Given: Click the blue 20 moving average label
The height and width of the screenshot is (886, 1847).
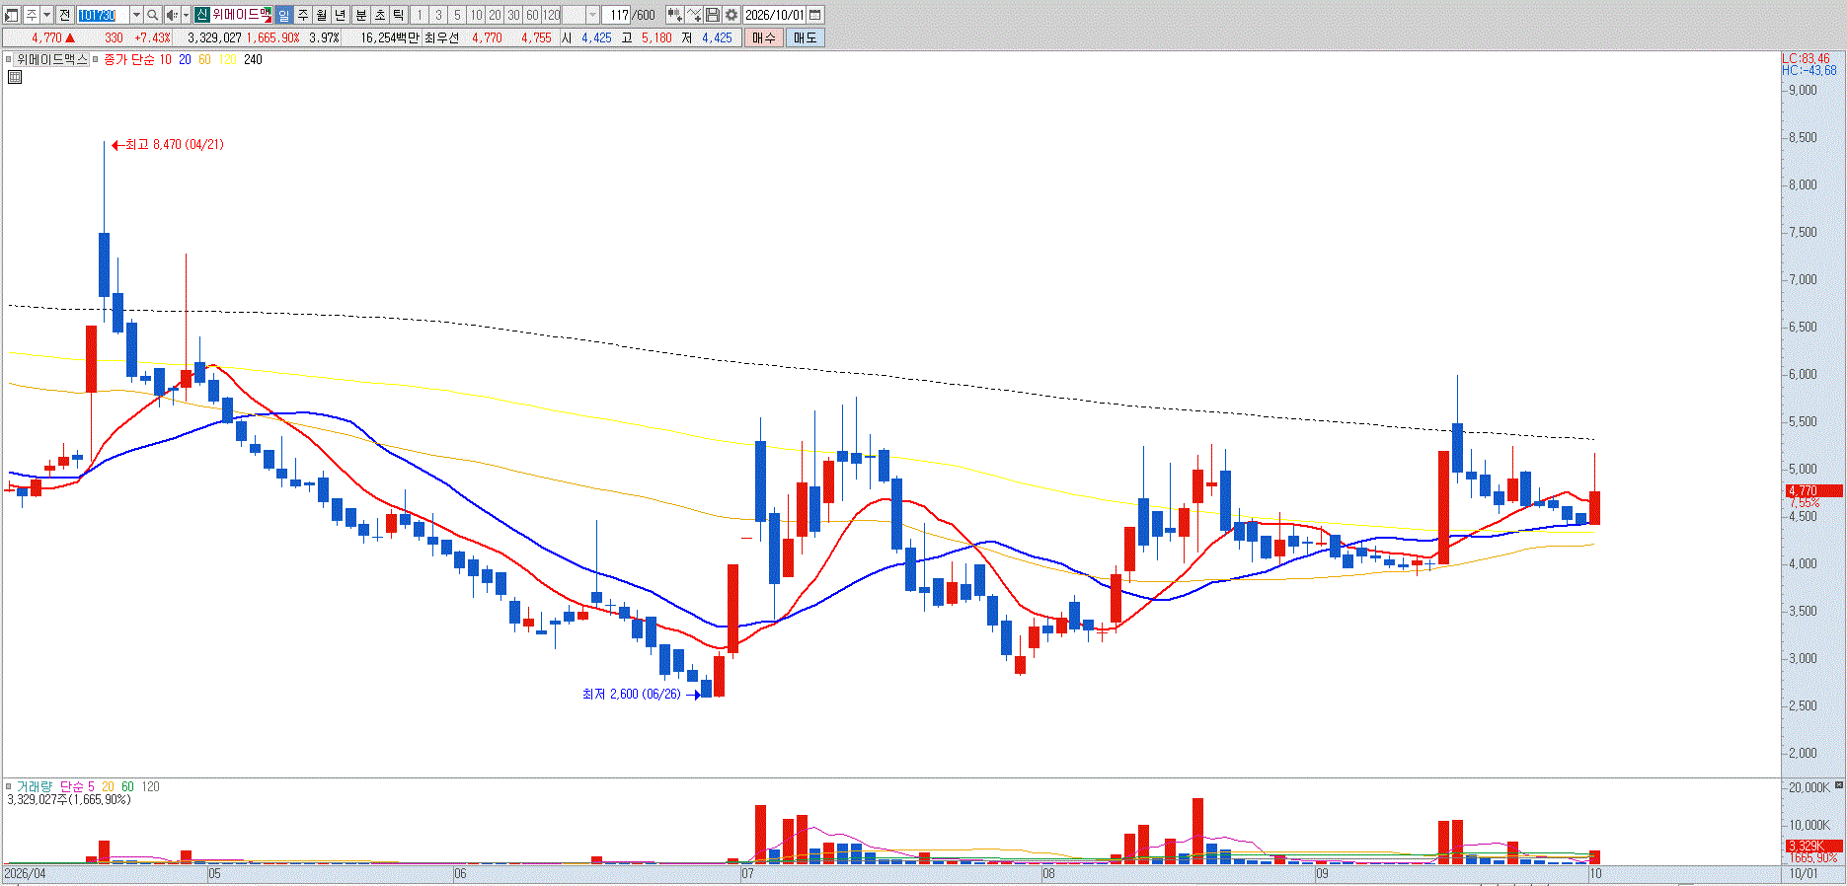Looking at the screenshot, I should [185, 60].
